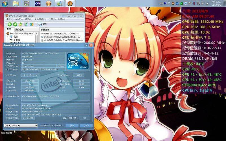Select EVEREST v5.30.1913 Beta tree root

tap(20, 33)
